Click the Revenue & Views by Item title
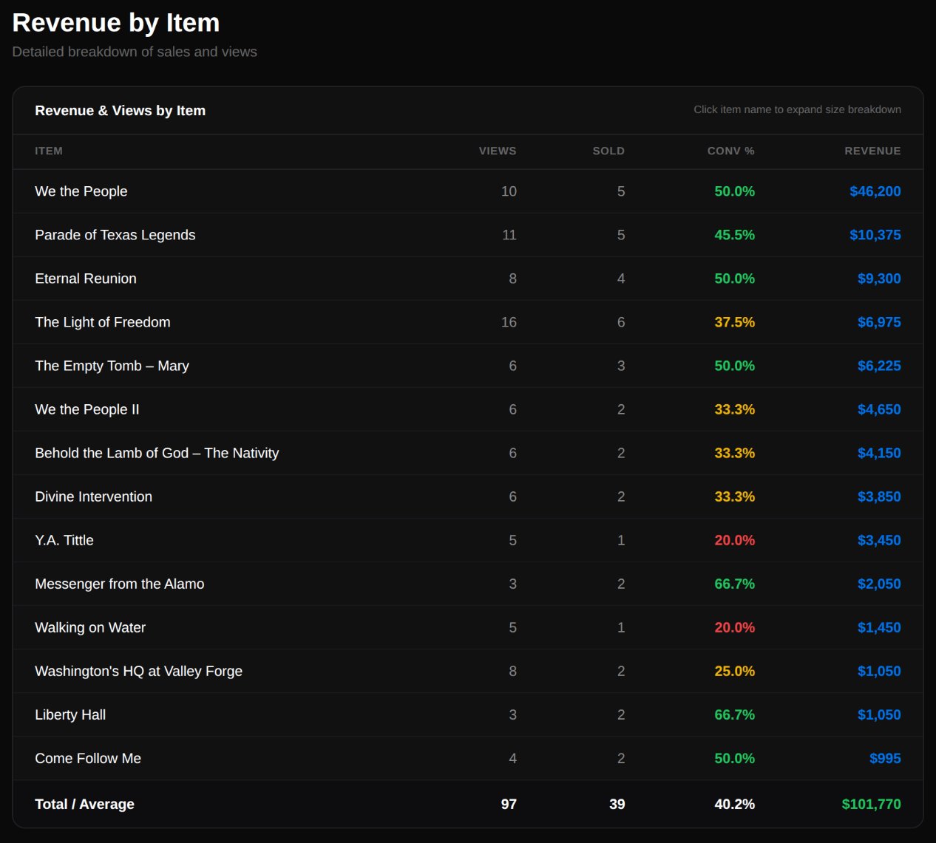The height and width of the screenshot is (843, 936). (x=120, y=110)
